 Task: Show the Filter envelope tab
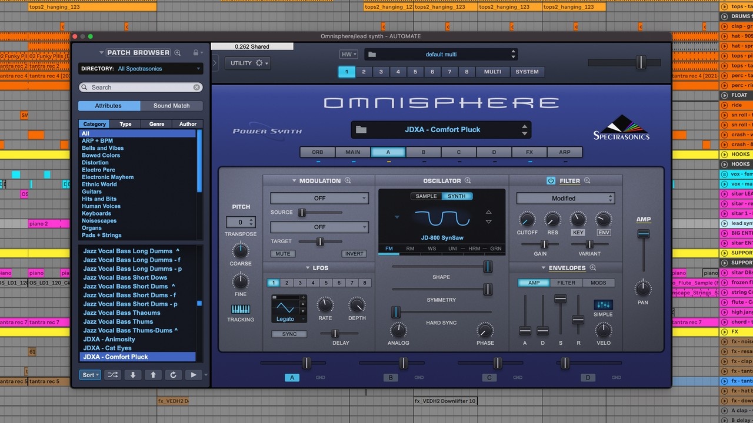click(x=567, y=283)
